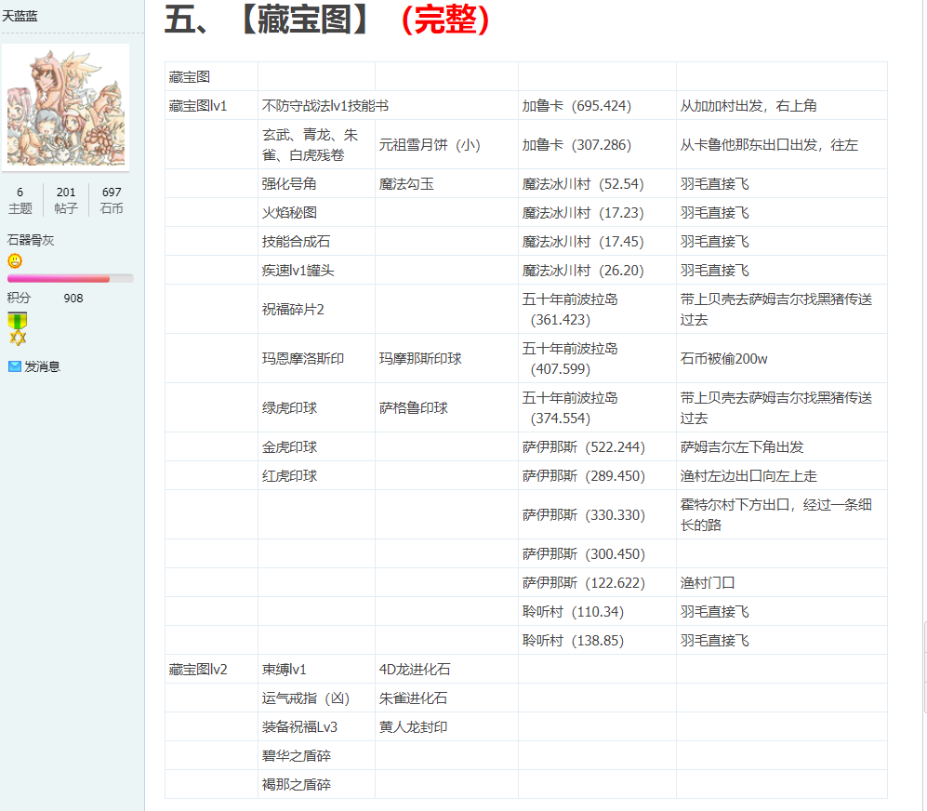Screen dimensions: 927x811
Task: Click the 4D龙进化石 cell
Action: point(415,670)
